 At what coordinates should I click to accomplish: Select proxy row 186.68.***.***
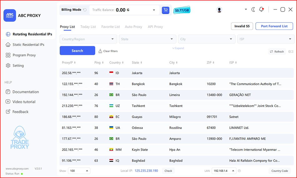click(177, 117)
